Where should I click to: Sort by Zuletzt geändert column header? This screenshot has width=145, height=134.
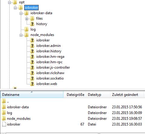click(127, 94)
